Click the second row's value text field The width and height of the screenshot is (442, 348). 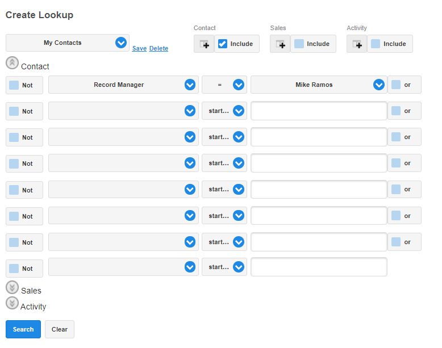click(x=319, y=111)
